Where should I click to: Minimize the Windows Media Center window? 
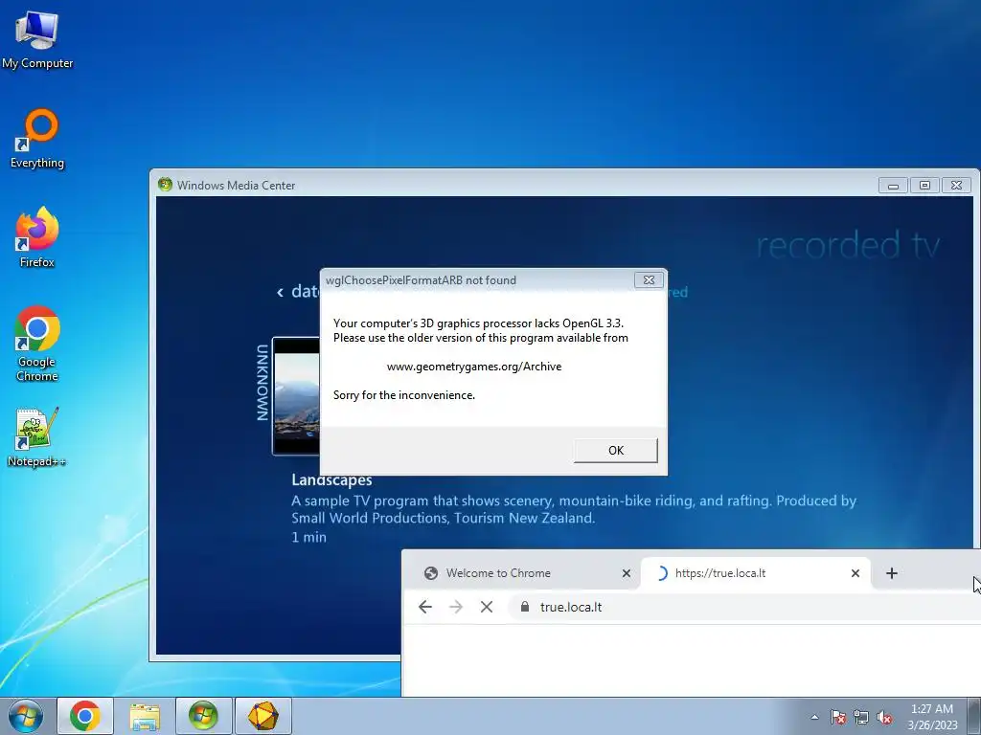pyautogui.click(x=894, y=185)
